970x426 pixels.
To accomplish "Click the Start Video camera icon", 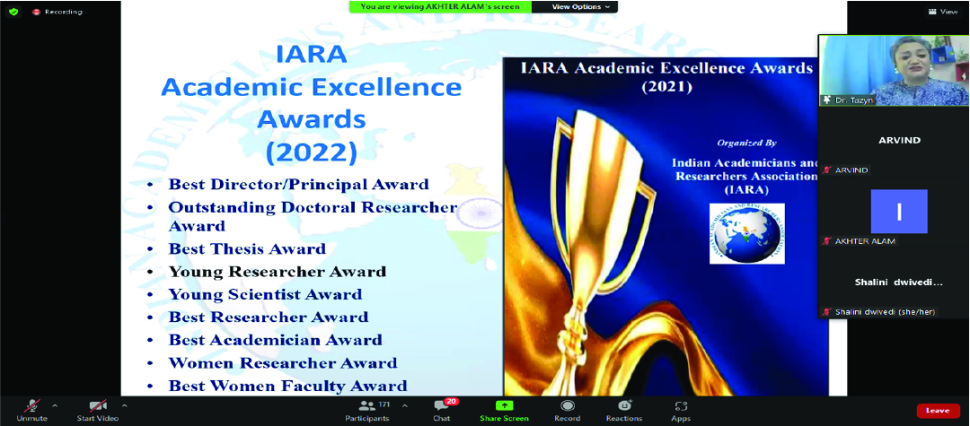I will pos(98,405).
